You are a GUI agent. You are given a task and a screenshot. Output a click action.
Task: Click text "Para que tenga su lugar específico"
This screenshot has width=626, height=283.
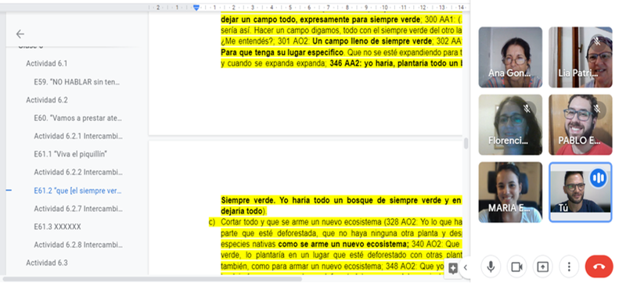282,52
